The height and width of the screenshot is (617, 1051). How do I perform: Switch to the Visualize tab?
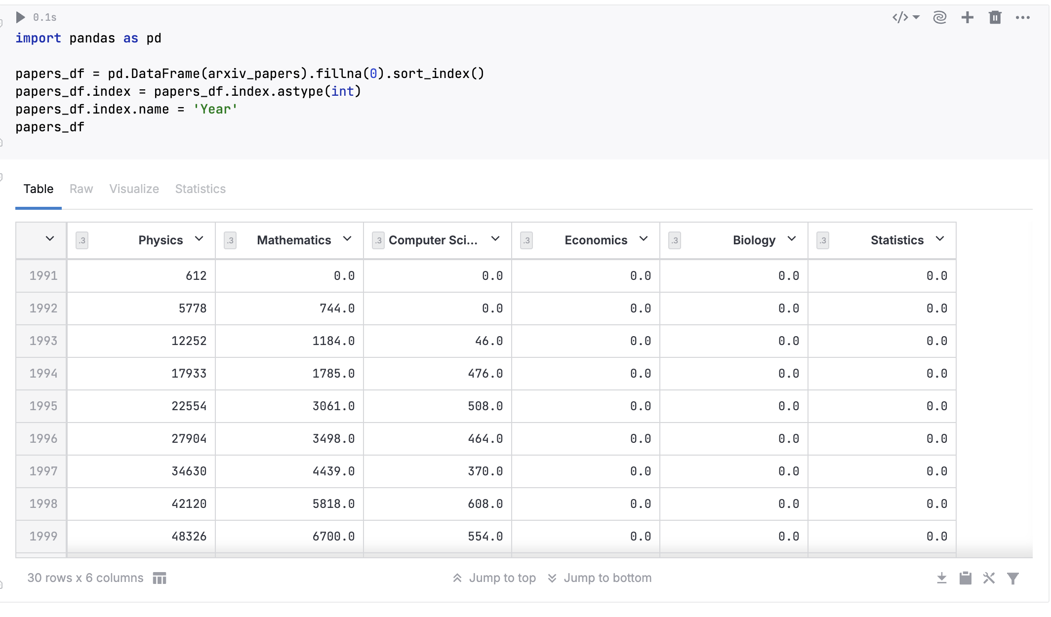click(x=134, y=189)
